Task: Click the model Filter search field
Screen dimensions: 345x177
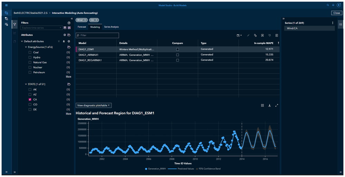Action: click(97, 35)
